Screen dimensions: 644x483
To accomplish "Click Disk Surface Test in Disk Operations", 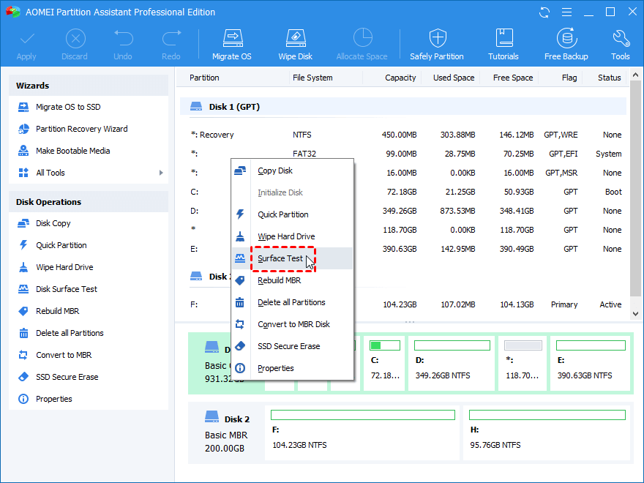I will click(67, 289).
